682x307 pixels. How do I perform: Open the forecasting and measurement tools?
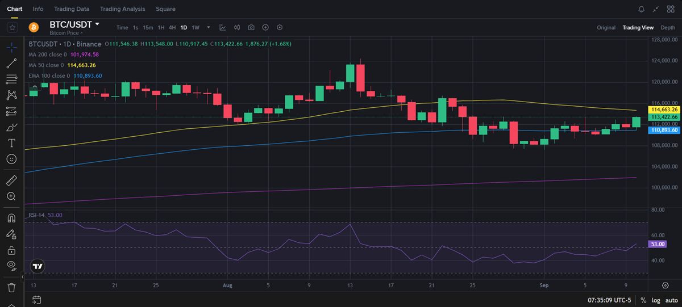pyautogui.click(x=11, y=111)
